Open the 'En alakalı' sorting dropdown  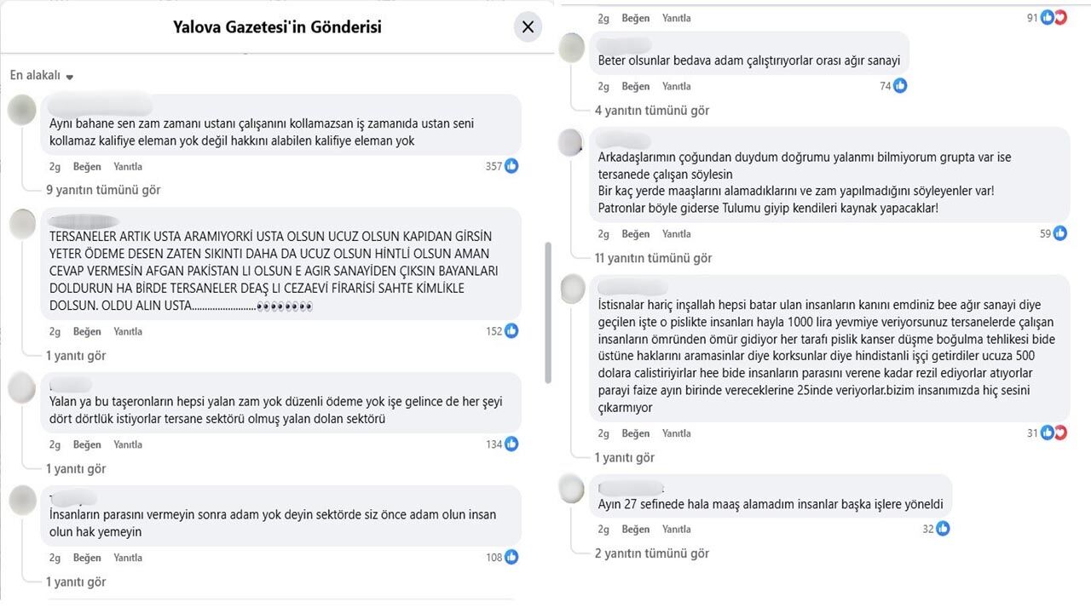[x=40, y=75]
